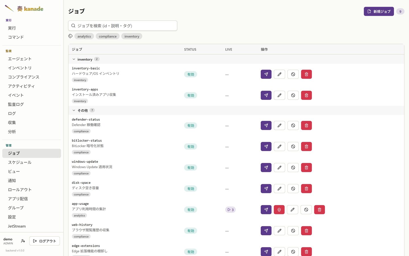Edit the app-usage job
Image resolution: width=409 pixels, height=256 pixels.
[x=293, y=210]
